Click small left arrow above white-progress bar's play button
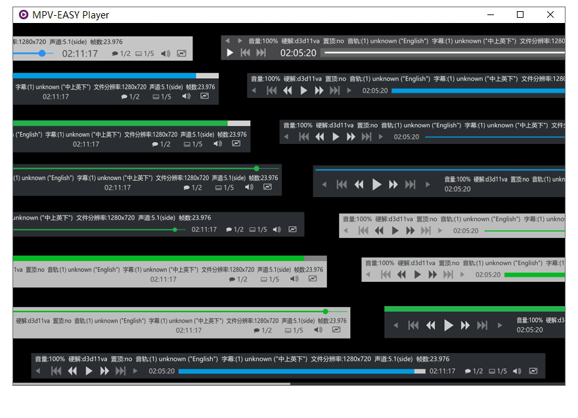Screen dimensions: 578x418 (x=227, y=41)
